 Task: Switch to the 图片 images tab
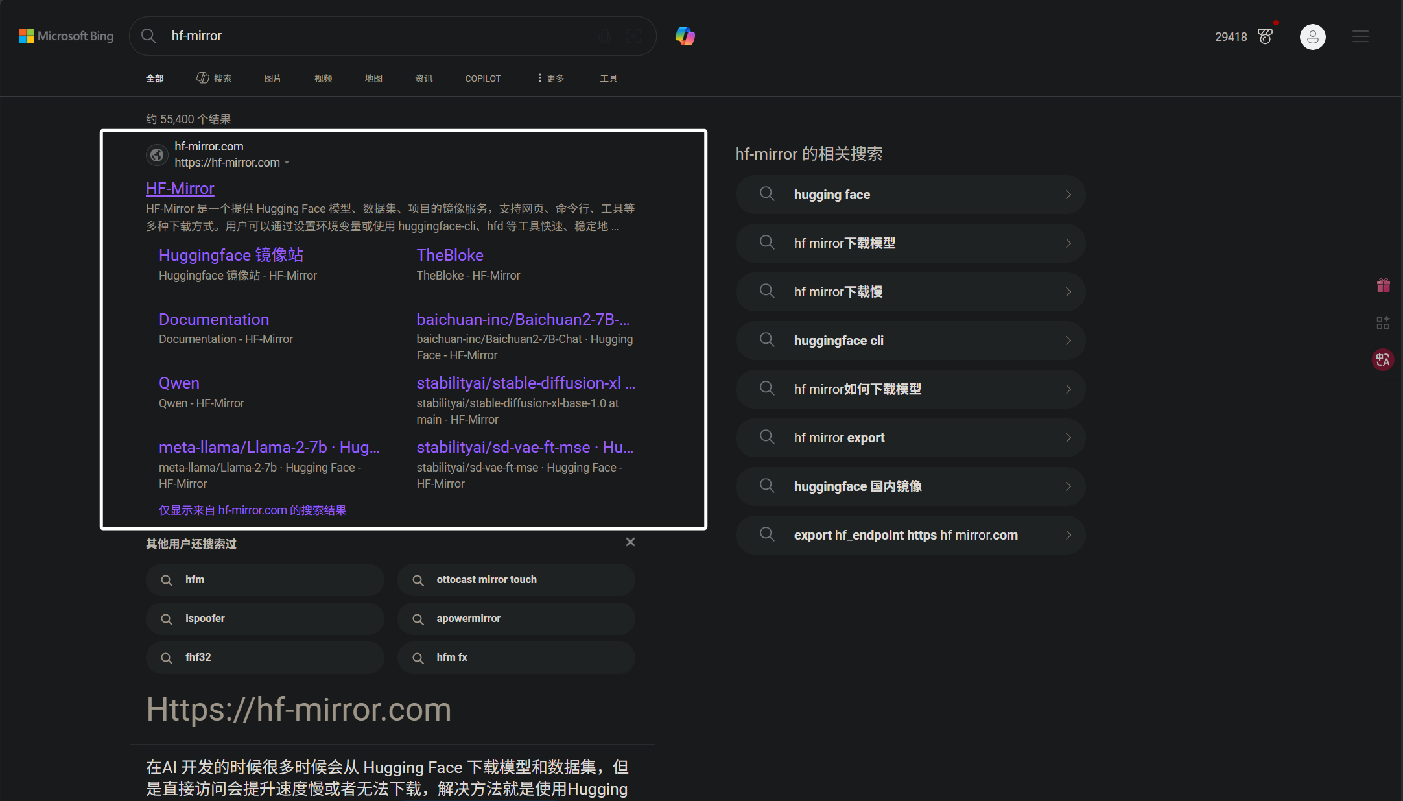point(273,78)
